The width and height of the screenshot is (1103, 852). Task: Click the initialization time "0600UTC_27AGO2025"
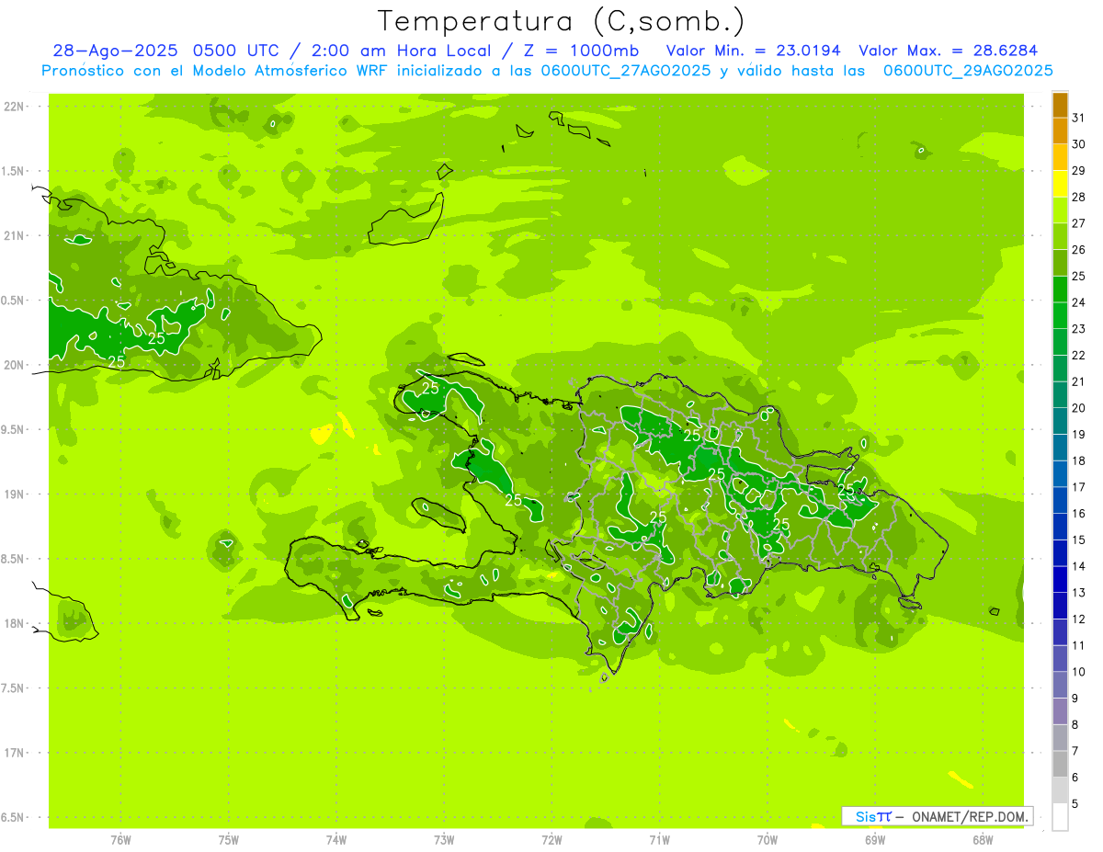624,71
